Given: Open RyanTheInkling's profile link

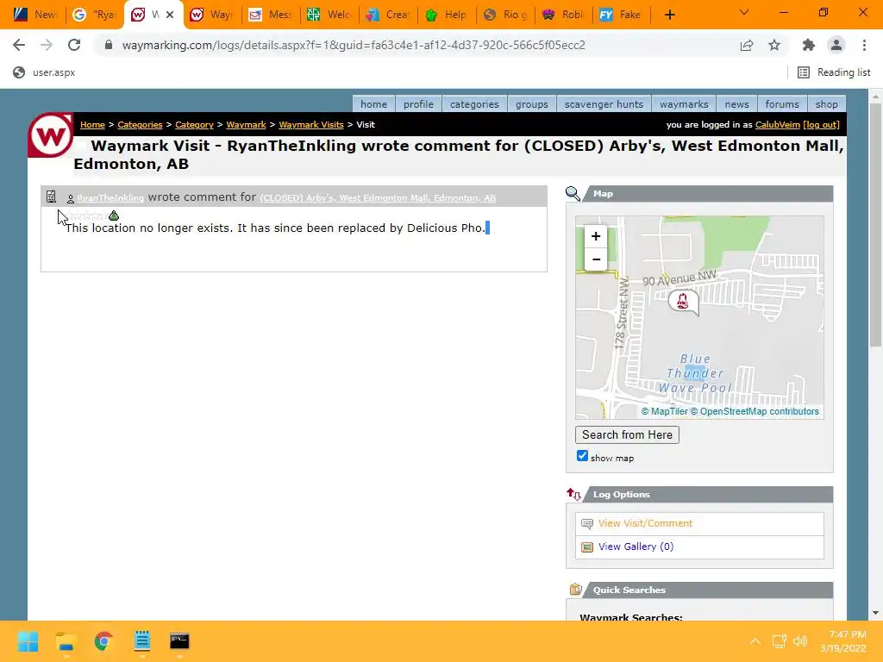Looking at the screenshot, I should tap(110, 198).
